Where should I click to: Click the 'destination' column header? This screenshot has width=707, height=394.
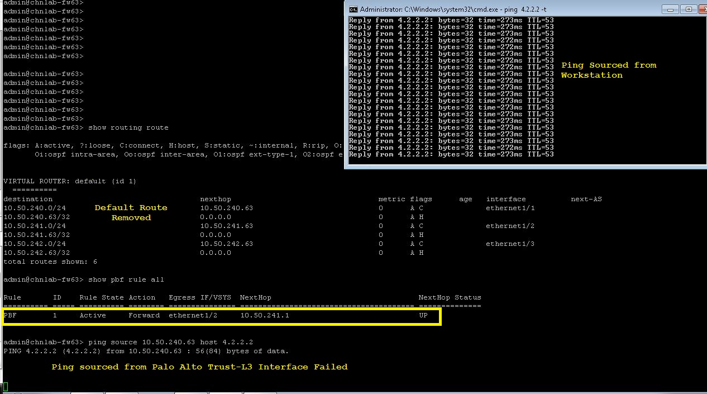point(28,199)
